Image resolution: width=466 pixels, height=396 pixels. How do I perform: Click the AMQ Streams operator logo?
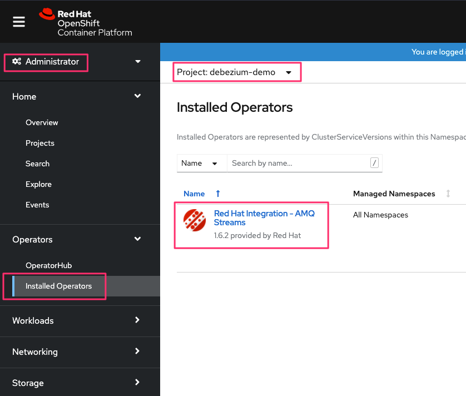point(195,220)
